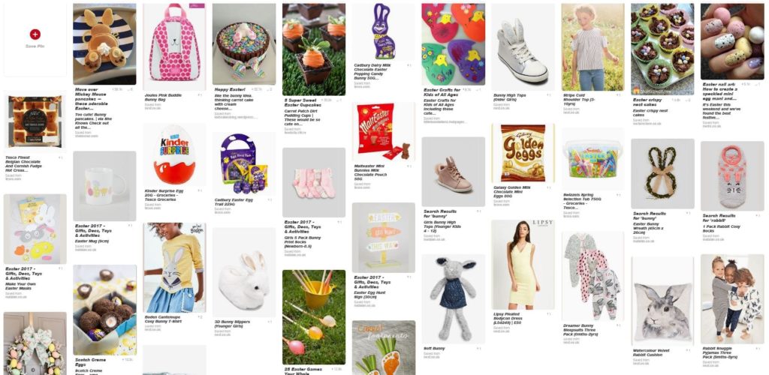Open the Cadbury Dairy Milk chocolate bunny pin

tap(383, 31)
